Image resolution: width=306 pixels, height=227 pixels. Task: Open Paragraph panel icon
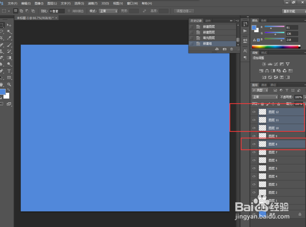tap(245, 58)
